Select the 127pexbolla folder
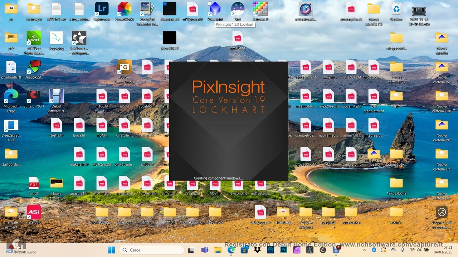The width and height of the screenshot is (458, 257). tap(396, 183)
